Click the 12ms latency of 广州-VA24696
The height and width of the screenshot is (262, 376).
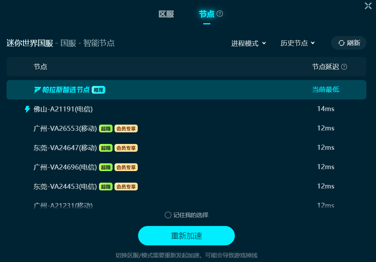[x=326, y=167]
